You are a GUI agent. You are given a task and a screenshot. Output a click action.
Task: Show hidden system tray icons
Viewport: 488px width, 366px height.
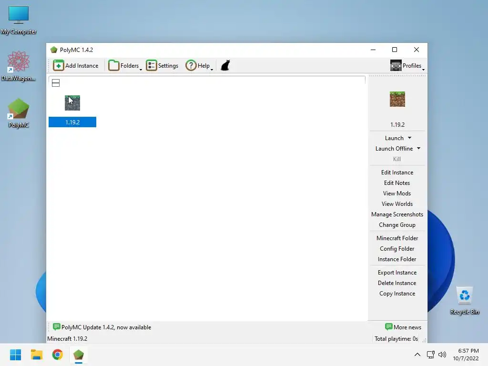coord(417,355)
